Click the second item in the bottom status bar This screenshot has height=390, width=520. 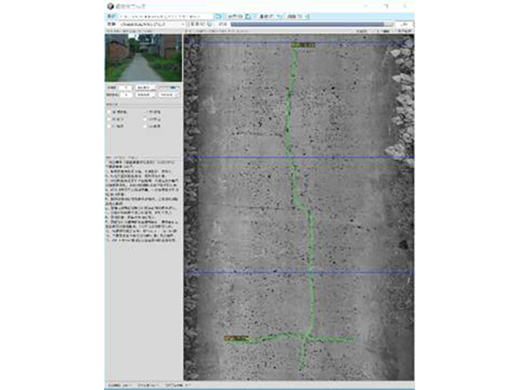click(149, 385)
